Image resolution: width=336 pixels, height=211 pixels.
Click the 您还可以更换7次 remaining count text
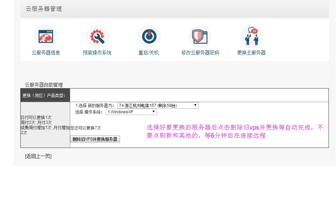tap(85, 128)
